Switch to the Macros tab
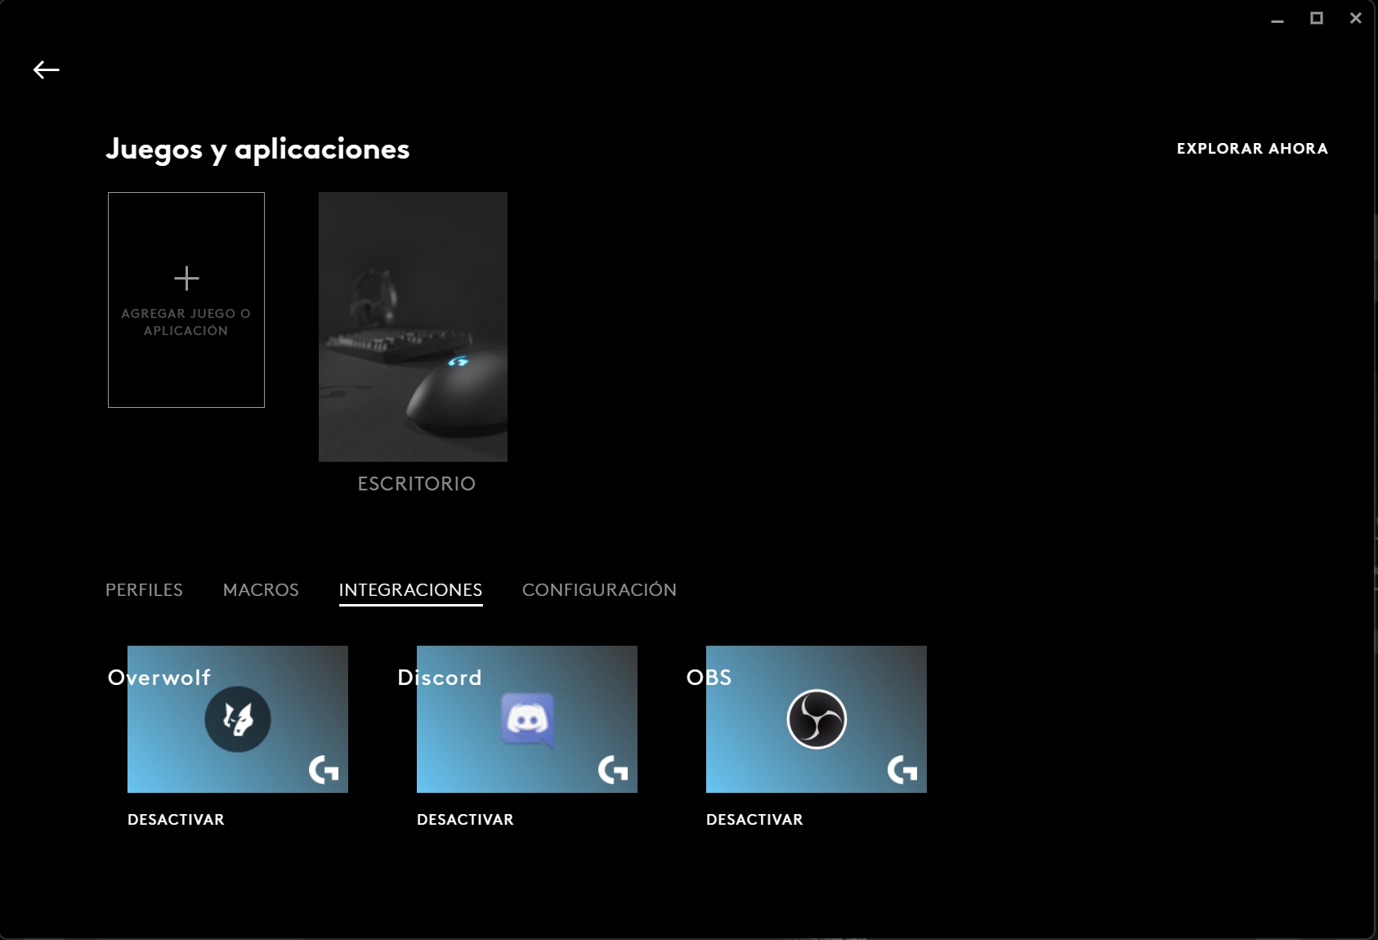 point(261,590)
